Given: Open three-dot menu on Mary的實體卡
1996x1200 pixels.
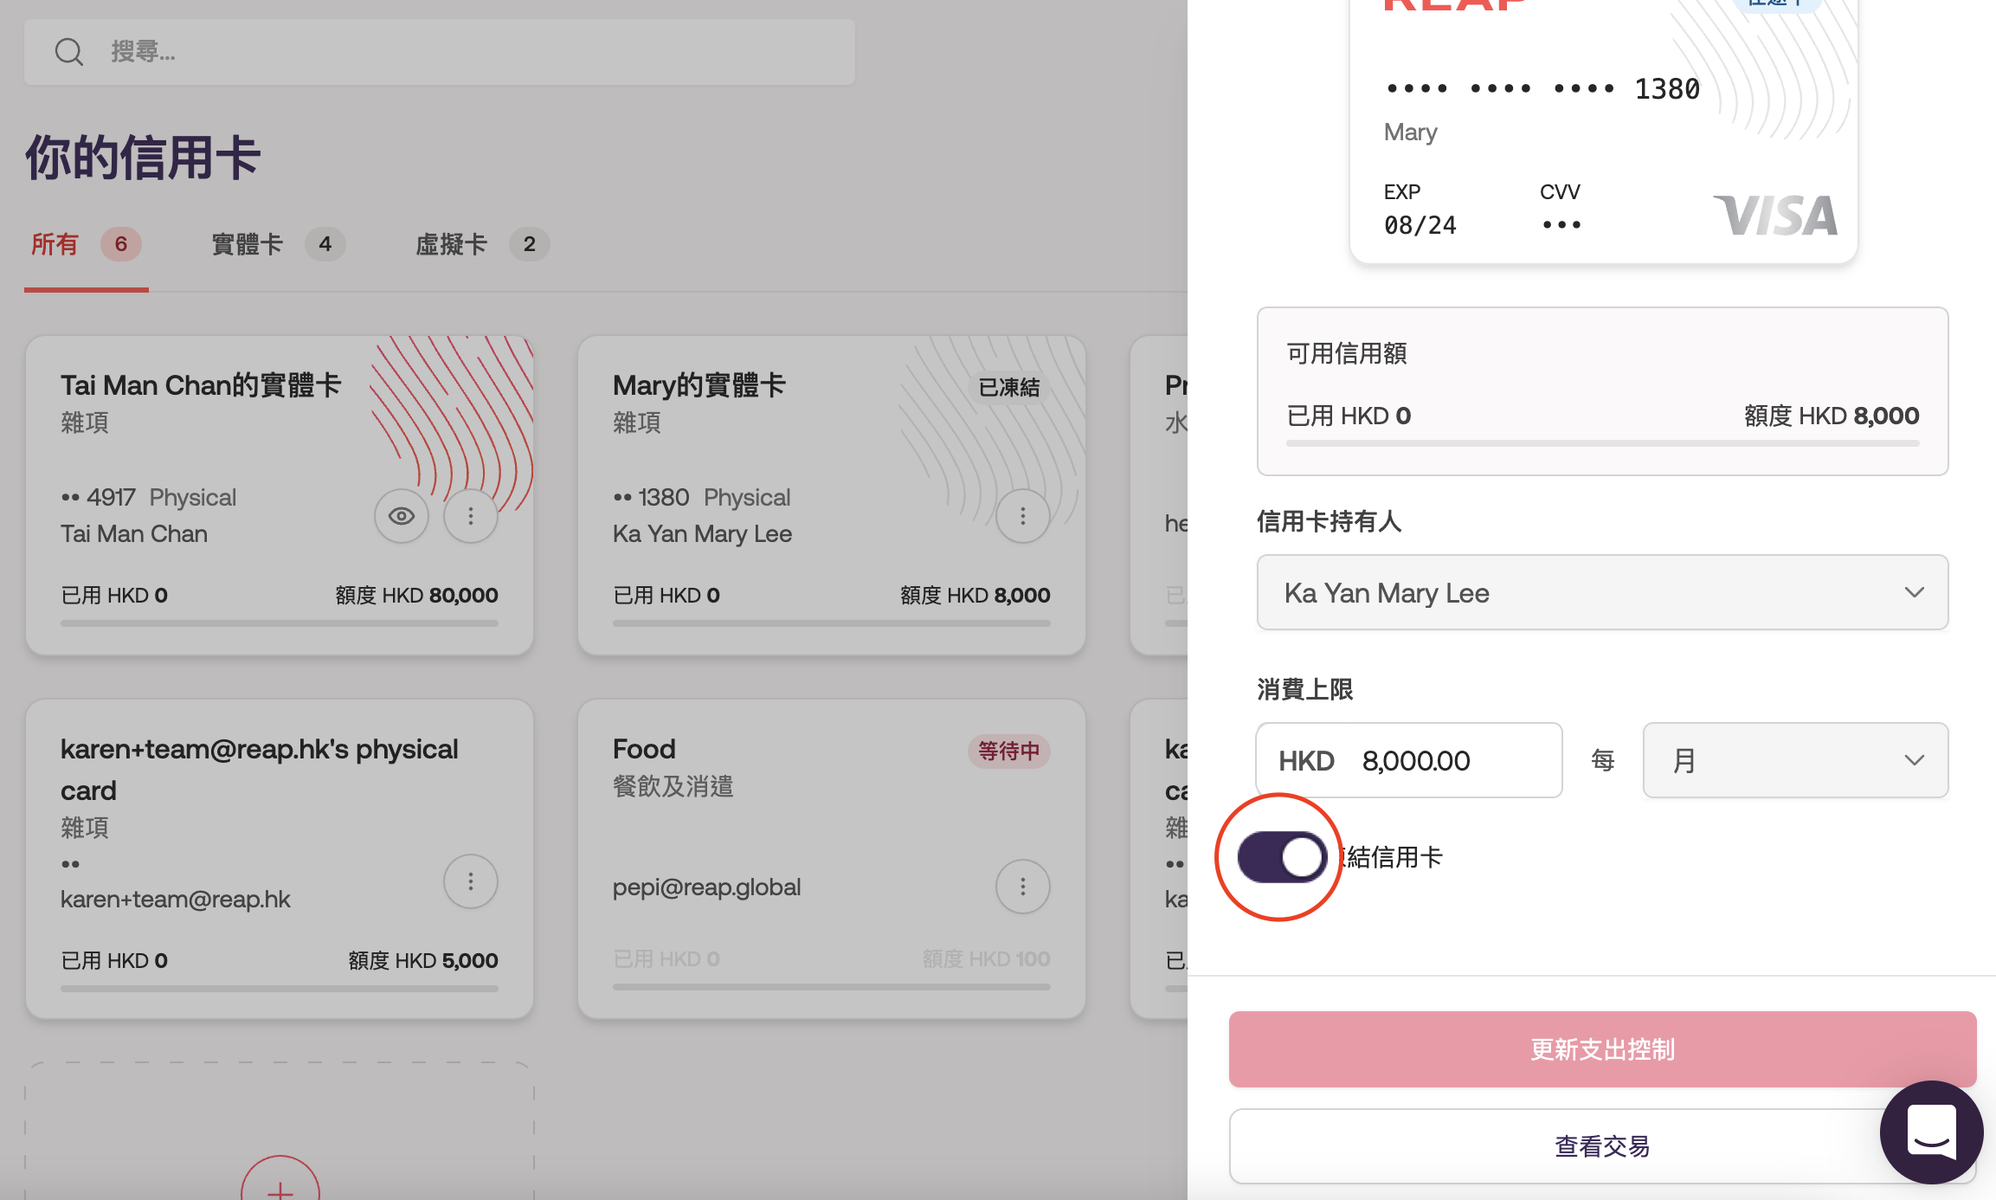Looking at the screenshot, I should (x=1023, y=516).
